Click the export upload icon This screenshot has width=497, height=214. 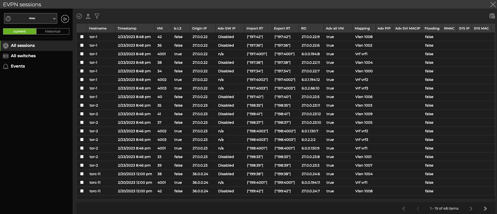tap(88, 16)
